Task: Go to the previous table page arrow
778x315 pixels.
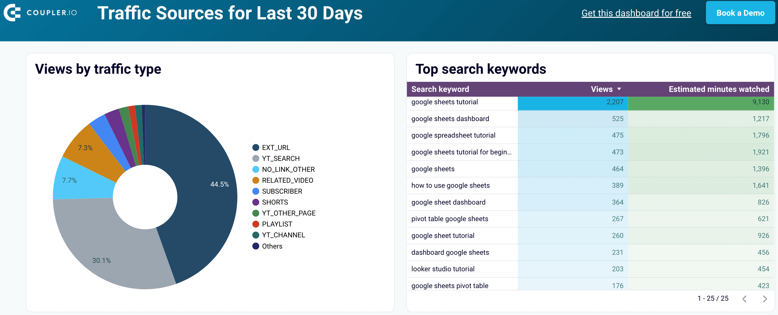Action: click(x=744, y=299)
